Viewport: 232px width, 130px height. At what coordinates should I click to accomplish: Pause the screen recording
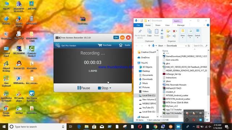84,88
